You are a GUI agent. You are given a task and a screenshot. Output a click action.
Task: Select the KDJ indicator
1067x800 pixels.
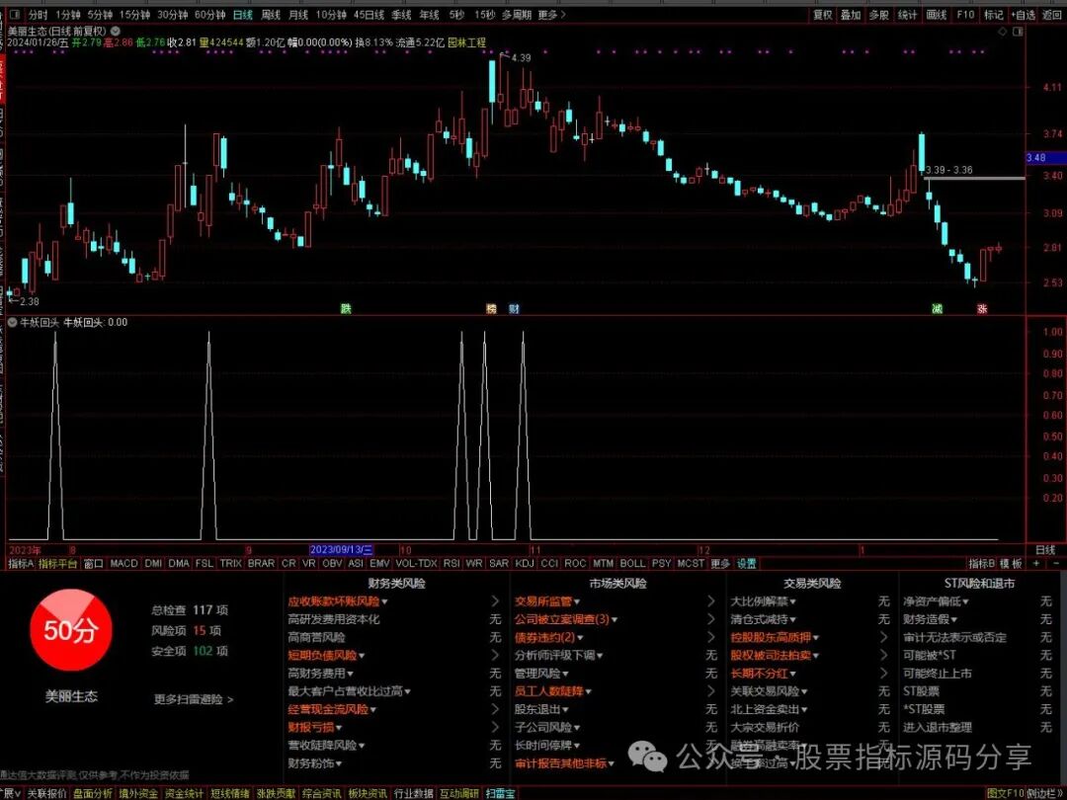pyautogui.click(x=524, y=563)
